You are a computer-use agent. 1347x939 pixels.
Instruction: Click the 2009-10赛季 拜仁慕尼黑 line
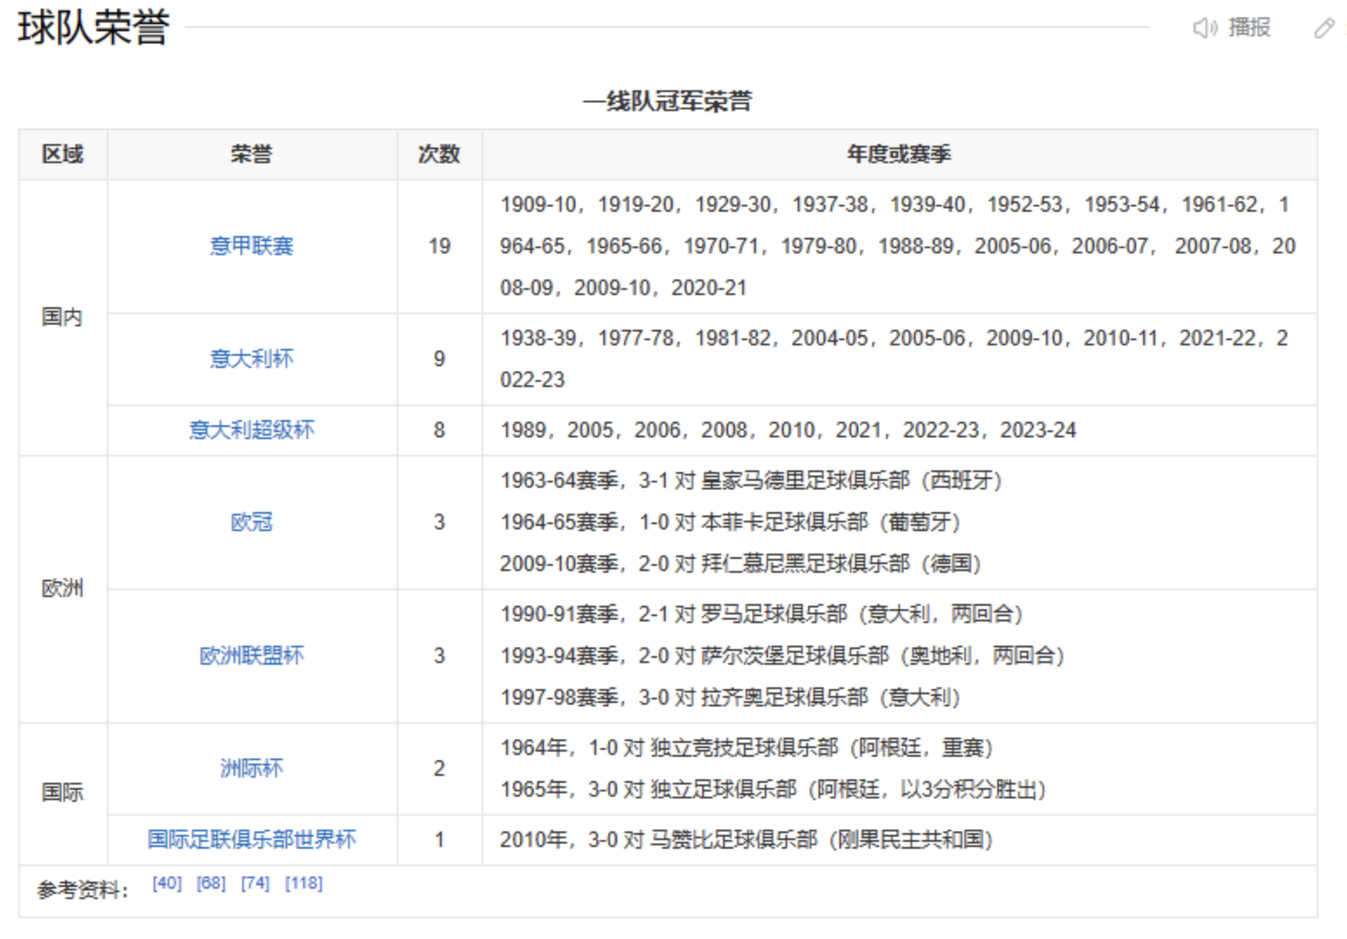pyautogui.click(x=740, y=564)
